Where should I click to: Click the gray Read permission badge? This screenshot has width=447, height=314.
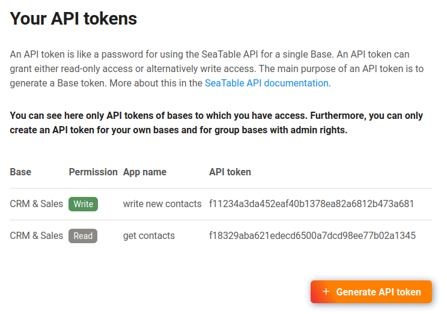83,236
